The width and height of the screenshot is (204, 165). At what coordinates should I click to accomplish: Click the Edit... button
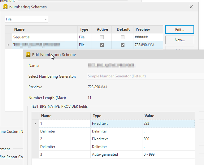point(180,30)
